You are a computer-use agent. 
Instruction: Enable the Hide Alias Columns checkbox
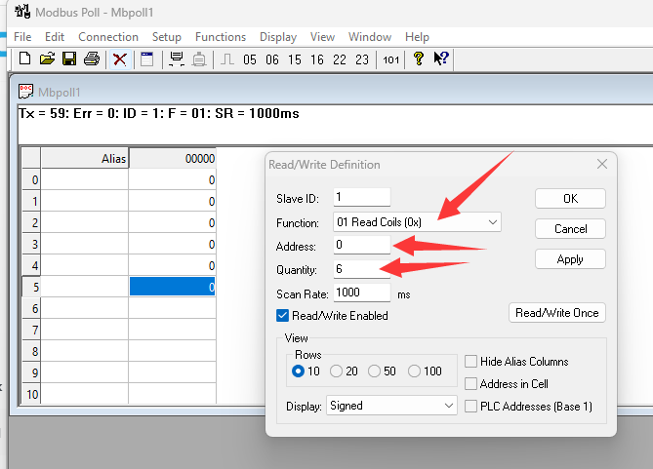[x=472, y=361]
